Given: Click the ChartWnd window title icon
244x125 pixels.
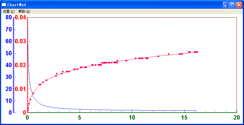Looking at the screenshot, I should [x=4, y=5].
